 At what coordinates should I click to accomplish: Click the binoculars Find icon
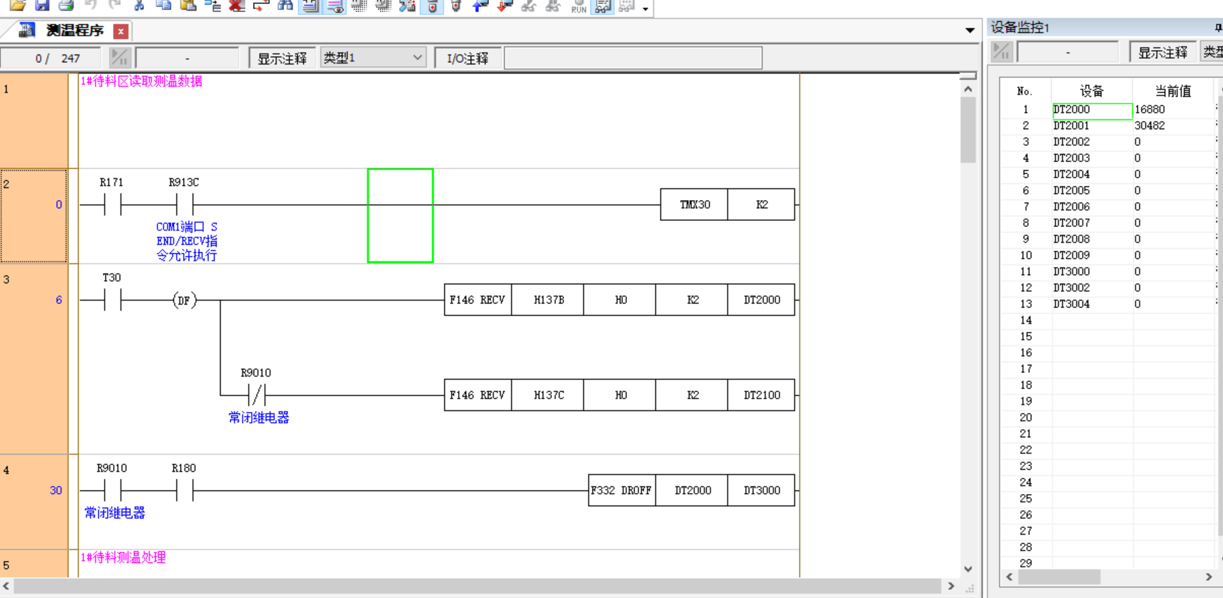tap(285, 5)
